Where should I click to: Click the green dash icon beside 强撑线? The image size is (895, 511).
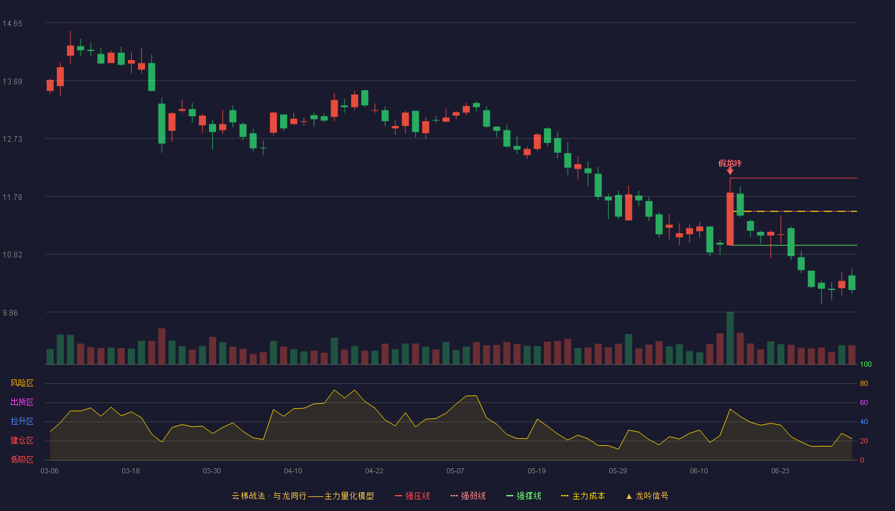[x=510, y=496]
